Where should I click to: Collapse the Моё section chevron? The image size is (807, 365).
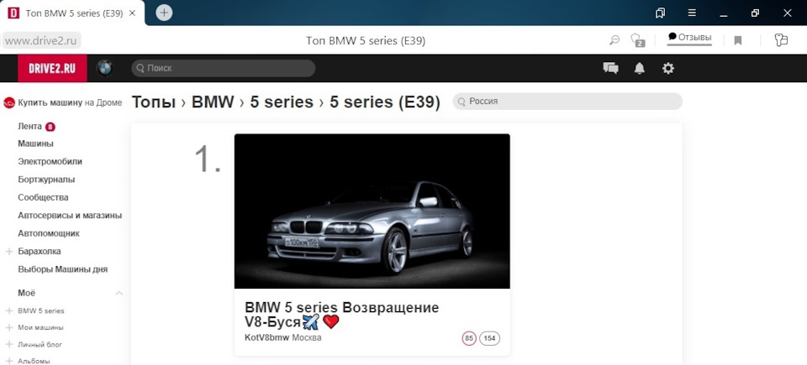[x=119, y=293]
